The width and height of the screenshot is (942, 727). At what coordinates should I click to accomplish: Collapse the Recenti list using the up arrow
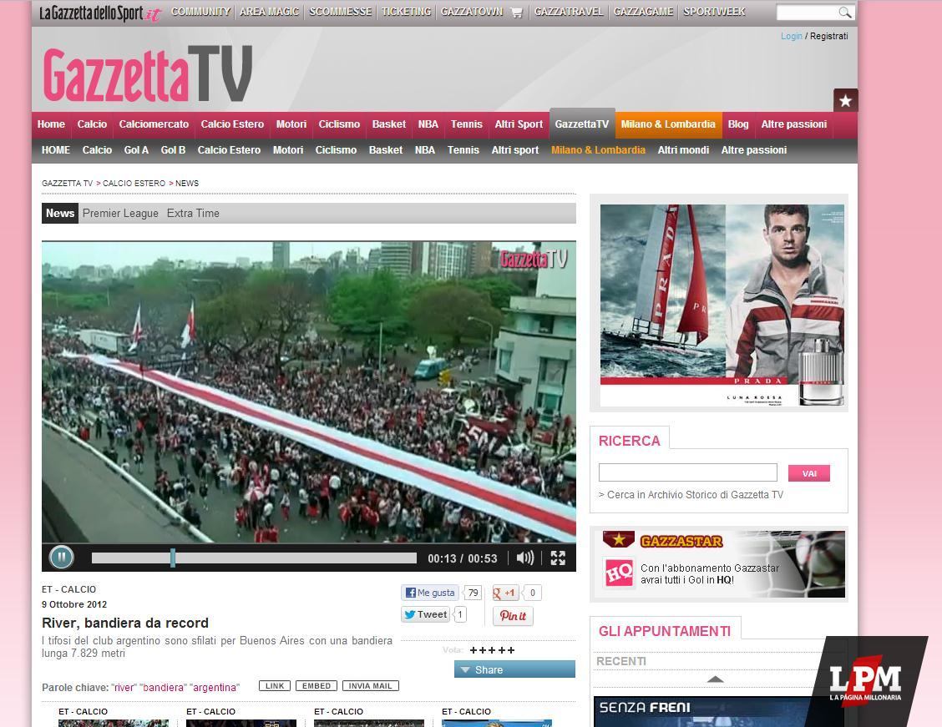coord(715,679)
